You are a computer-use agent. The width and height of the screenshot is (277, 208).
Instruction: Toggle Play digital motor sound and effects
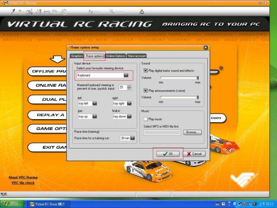click(x=145, y=71)
